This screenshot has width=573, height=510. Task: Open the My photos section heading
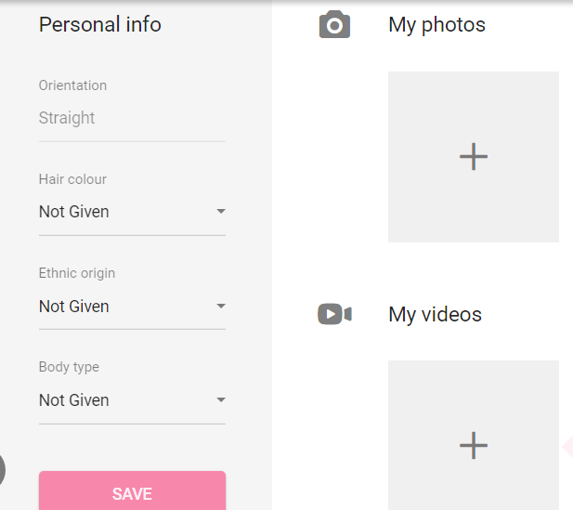point(436,25)
